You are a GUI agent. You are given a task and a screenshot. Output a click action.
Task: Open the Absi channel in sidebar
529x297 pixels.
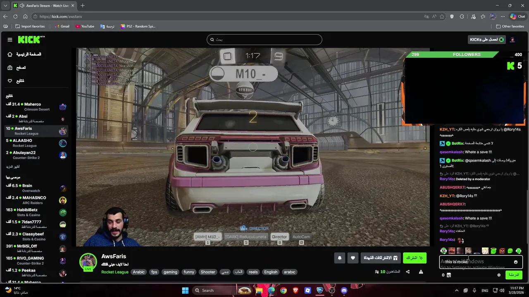[36, 119]
